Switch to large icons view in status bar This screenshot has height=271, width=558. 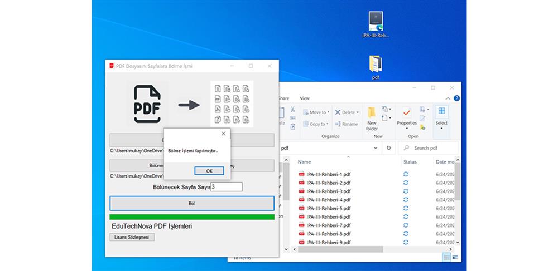[x=455, y=257]
